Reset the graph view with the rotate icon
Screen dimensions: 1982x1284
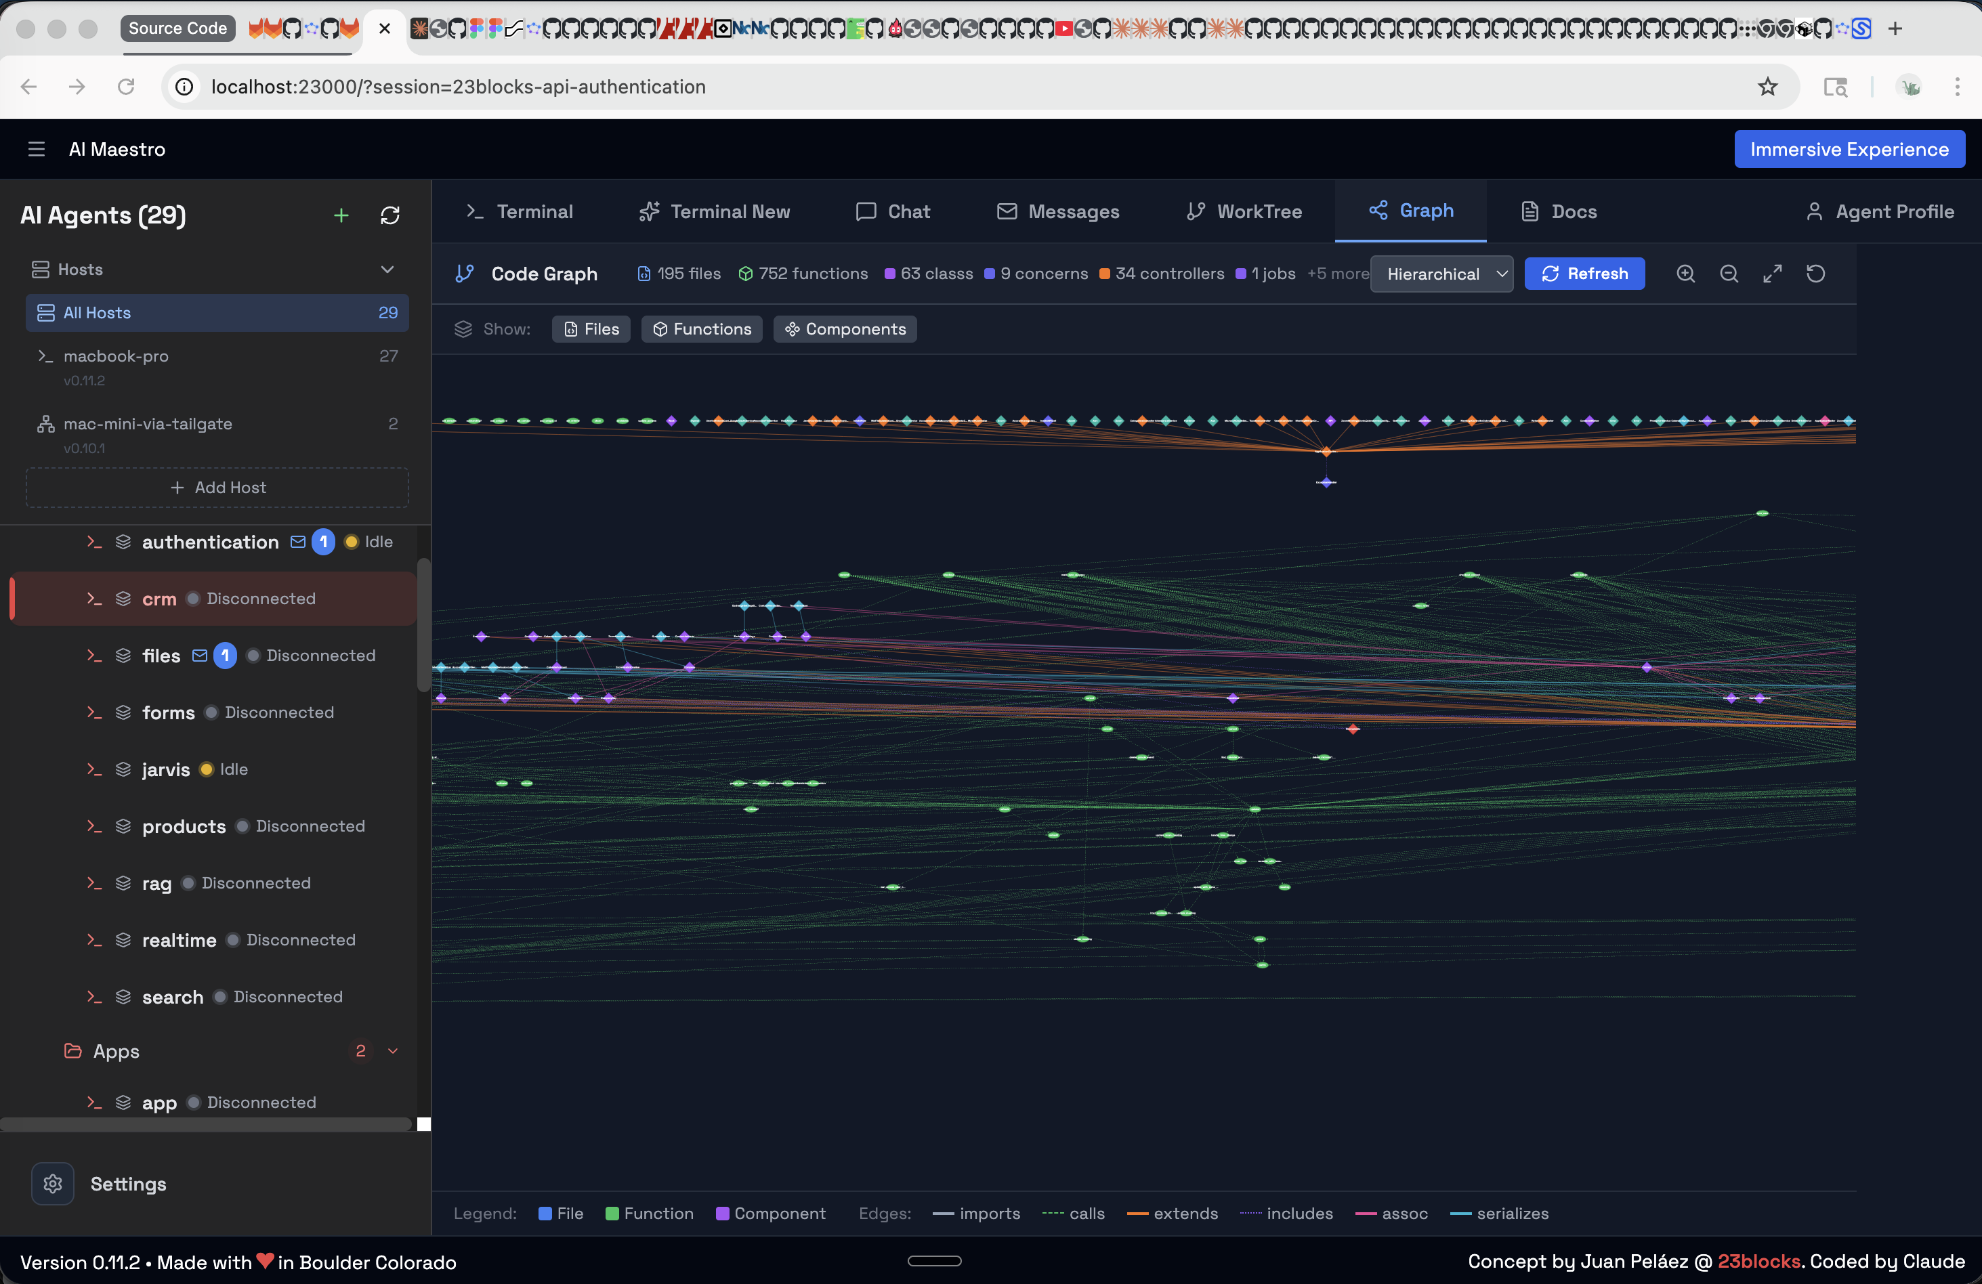click(1817, 273)
